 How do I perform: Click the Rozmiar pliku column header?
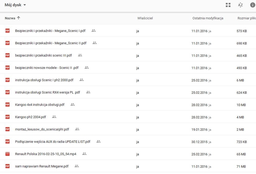coord(247,18)
